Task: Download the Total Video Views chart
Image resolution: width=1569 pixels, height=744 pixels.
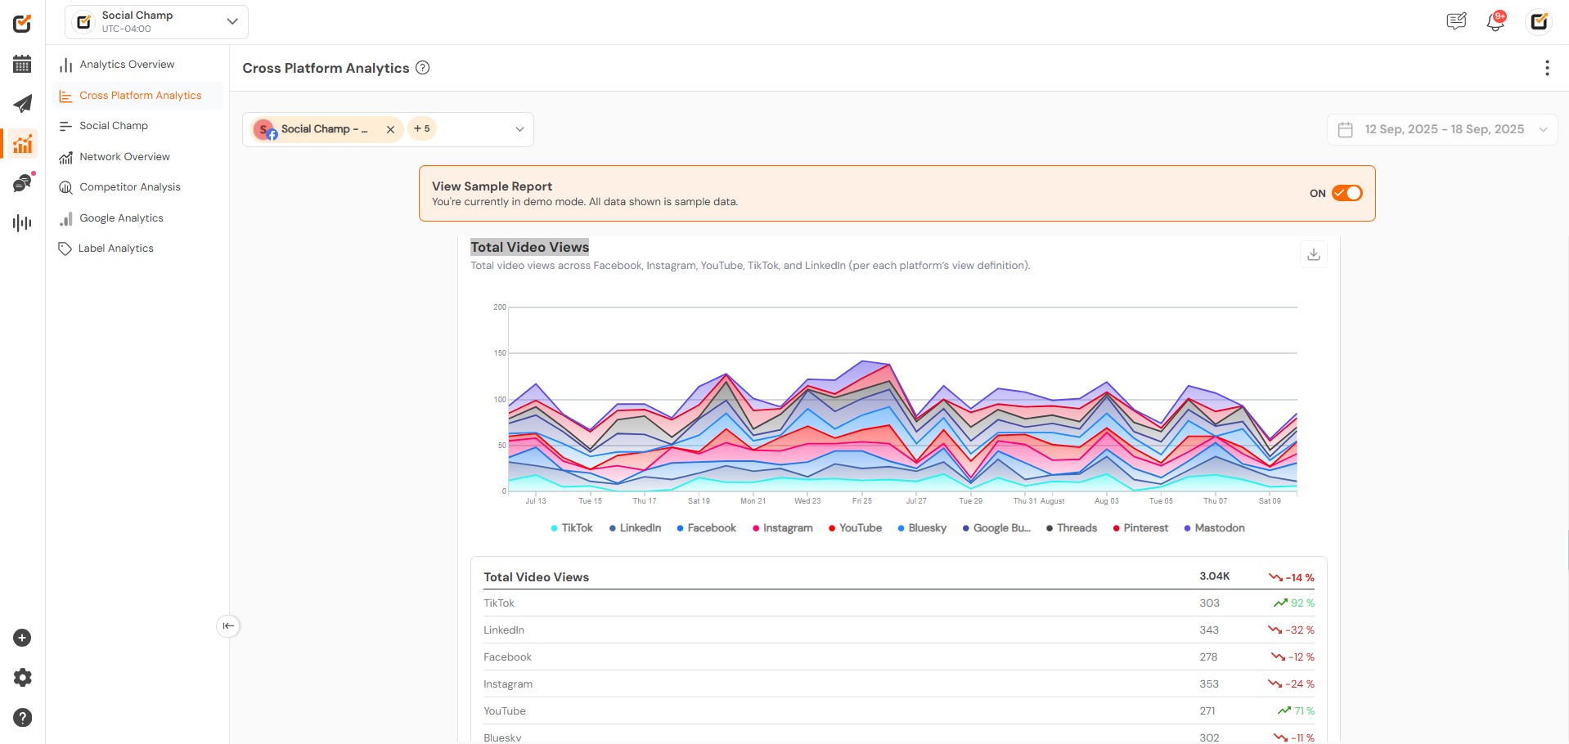Action: click(x=1313, y=254)
